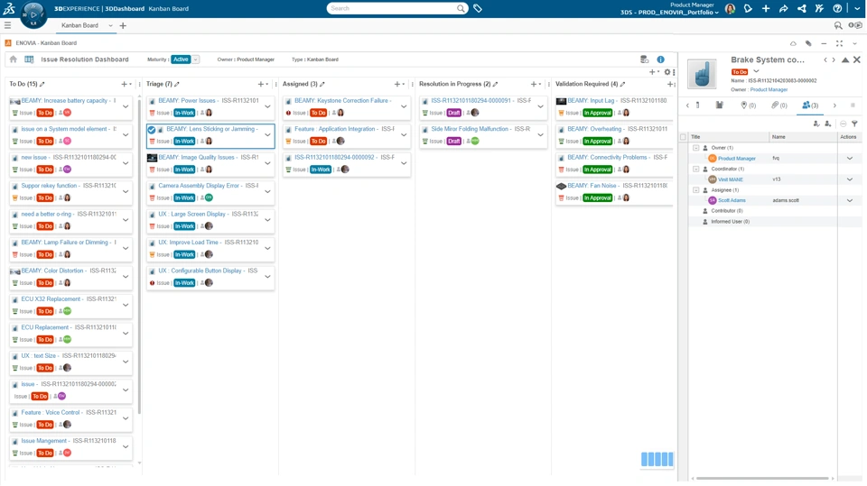
Task: Open notifications icon in top bar
Action: 748,8
